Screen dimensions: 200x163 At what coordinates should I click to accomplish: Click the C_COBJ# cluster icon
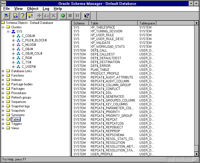[x=18, y=36]
